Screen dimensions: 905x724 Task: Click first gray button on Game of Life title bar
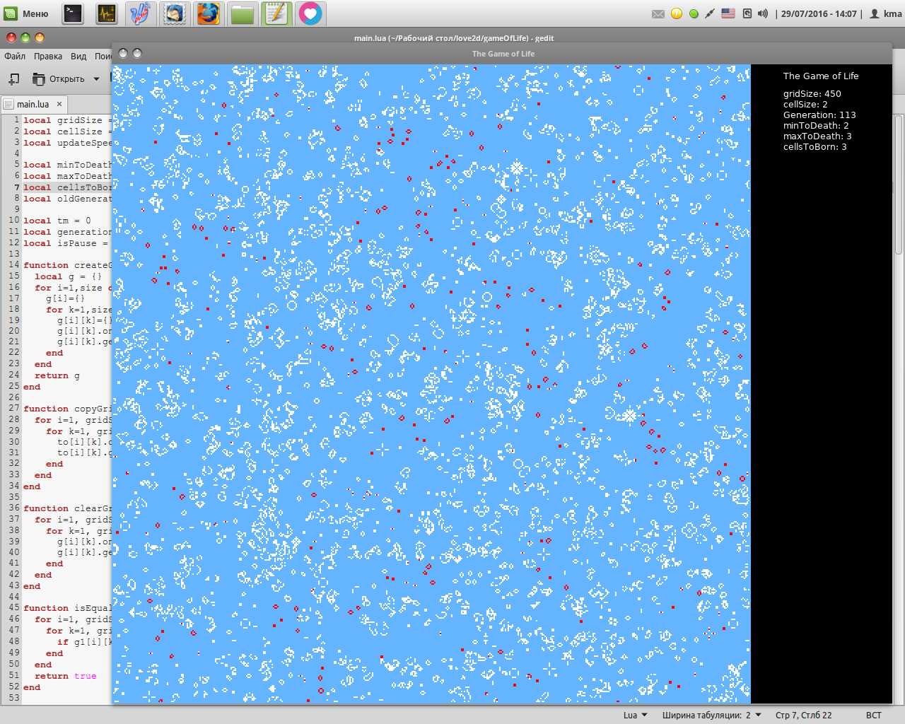coord(123,53)
